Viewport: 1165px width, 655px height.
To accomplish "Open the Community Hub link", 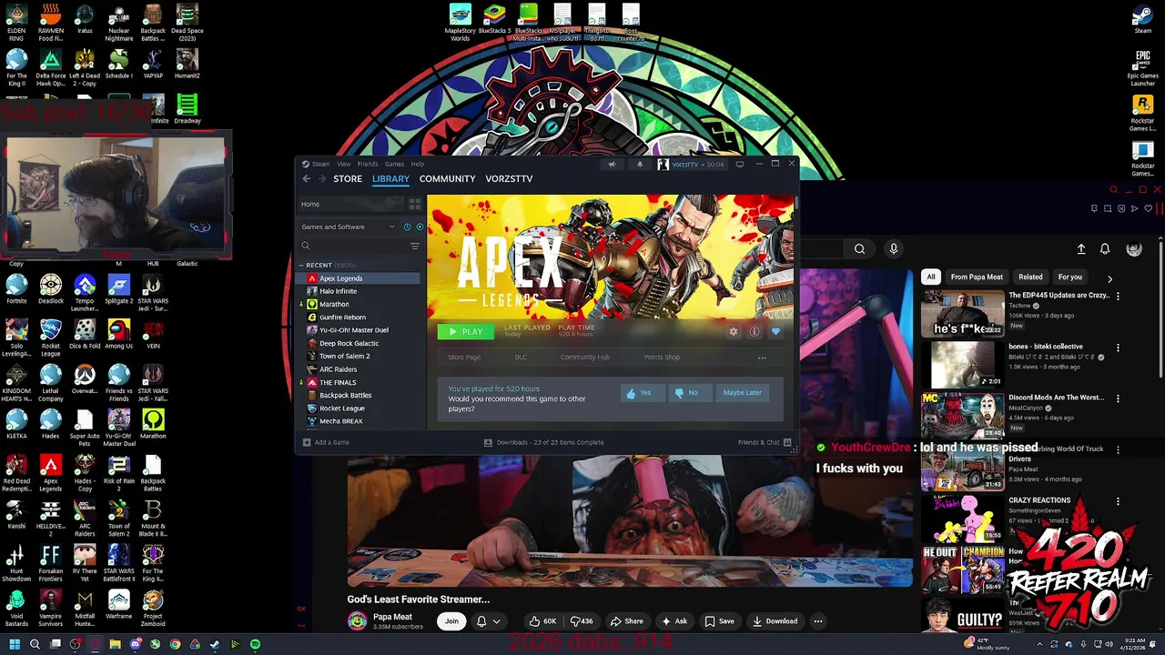I will click(585, 358).
